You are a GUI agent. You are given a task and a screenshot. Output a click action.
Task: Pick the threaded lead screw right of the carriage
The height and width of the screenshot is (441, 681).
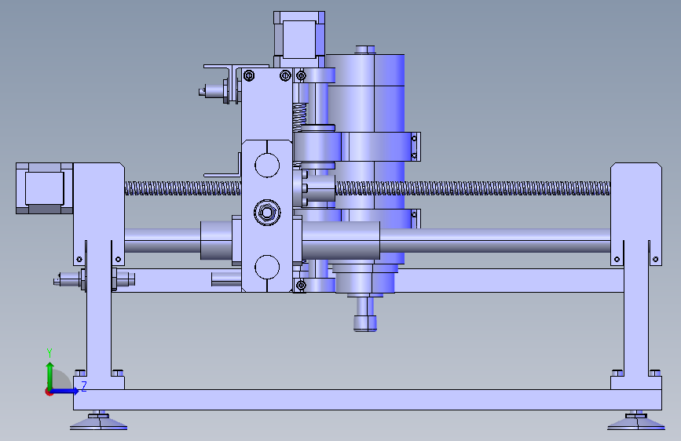[x=473, y=188]
